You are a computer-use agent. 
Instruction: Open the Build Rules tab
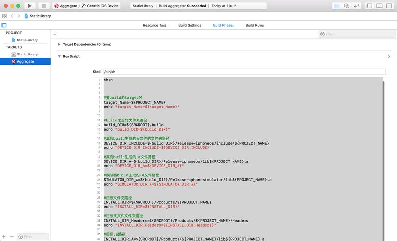[x=255, y=25]
